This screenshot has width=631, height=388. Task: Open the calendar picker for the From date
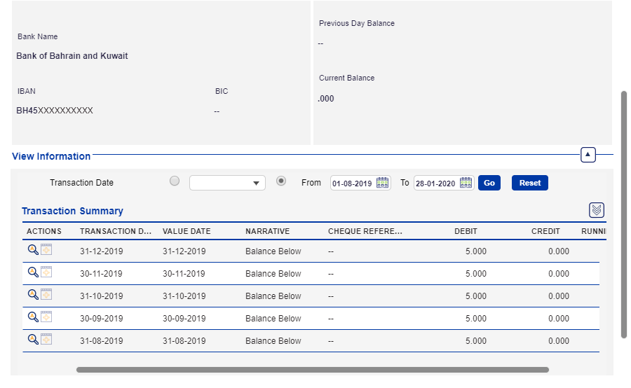383,183
